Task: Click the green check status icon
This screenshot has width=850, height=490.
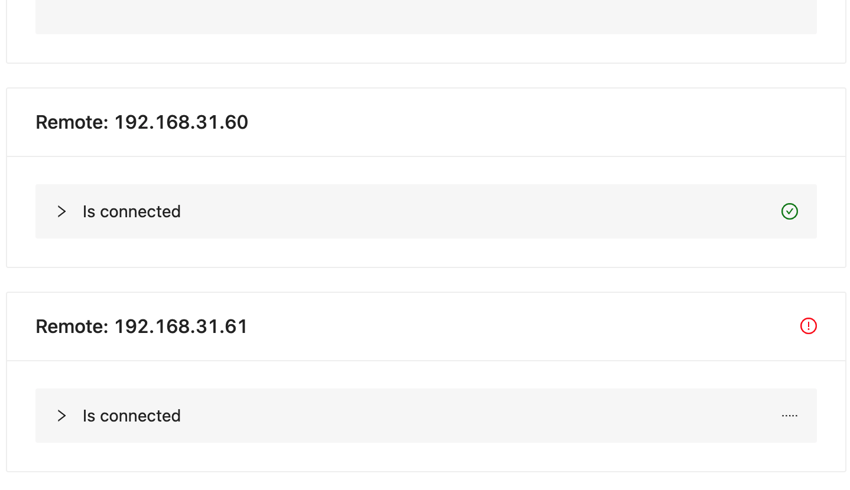Action: pyautogui.click(x=789, y=211)
